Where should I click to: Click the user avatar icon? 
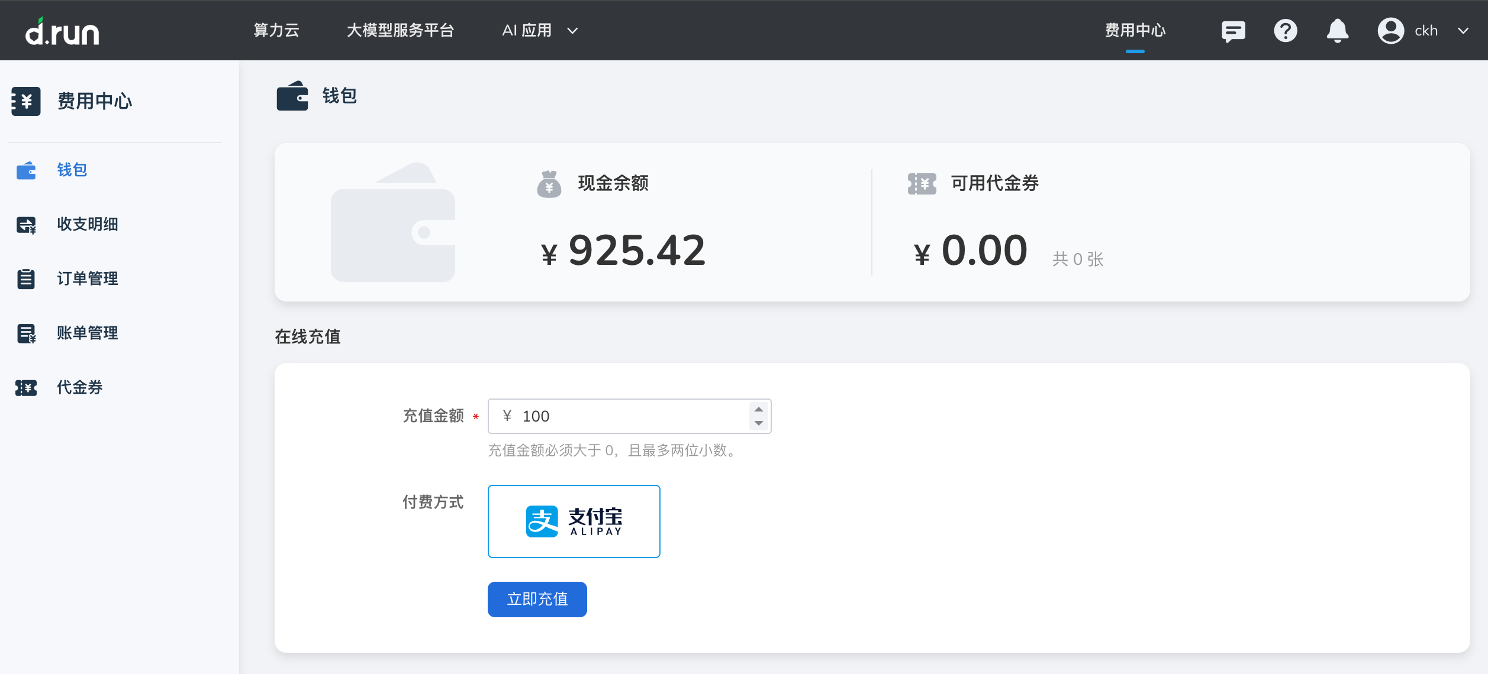coord(1390,31)
